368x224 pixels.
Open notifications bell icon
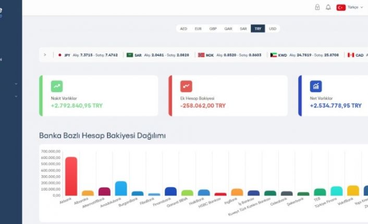pos(328,7)
